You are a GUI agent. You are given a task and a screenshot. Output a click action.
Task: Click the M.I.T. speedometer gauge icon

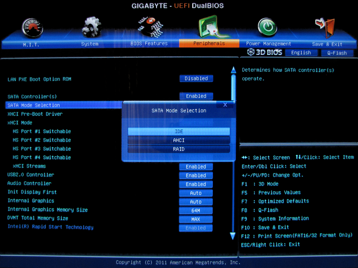pyautogui.click(x=32, y=28)
